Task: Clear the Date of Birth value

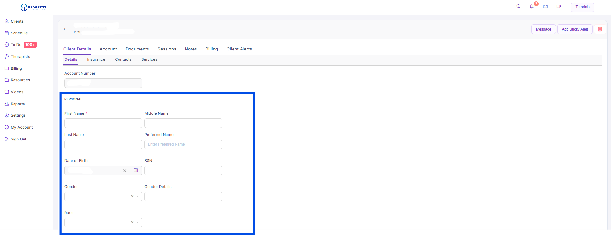Action: tap(125, 171)
